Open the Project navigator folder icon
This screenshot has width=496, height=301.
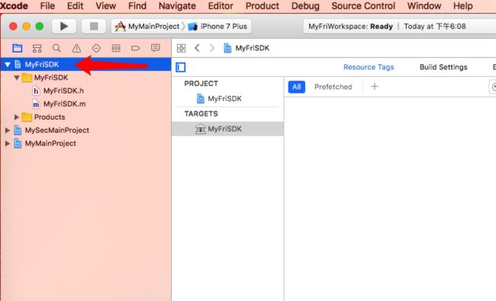(x=18, y=48)
